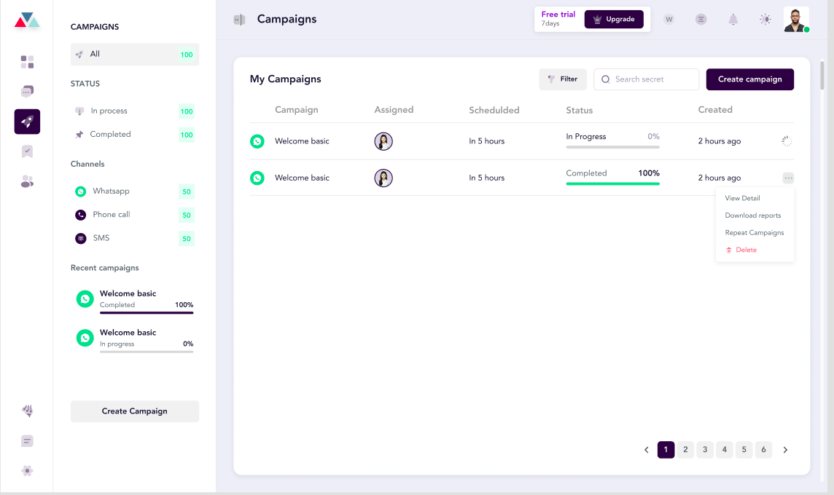Viewport: 834px width, 495px height.
Task: Click the page vertical scrollbar
Action: pyautogui.click(x=822, y=76)
